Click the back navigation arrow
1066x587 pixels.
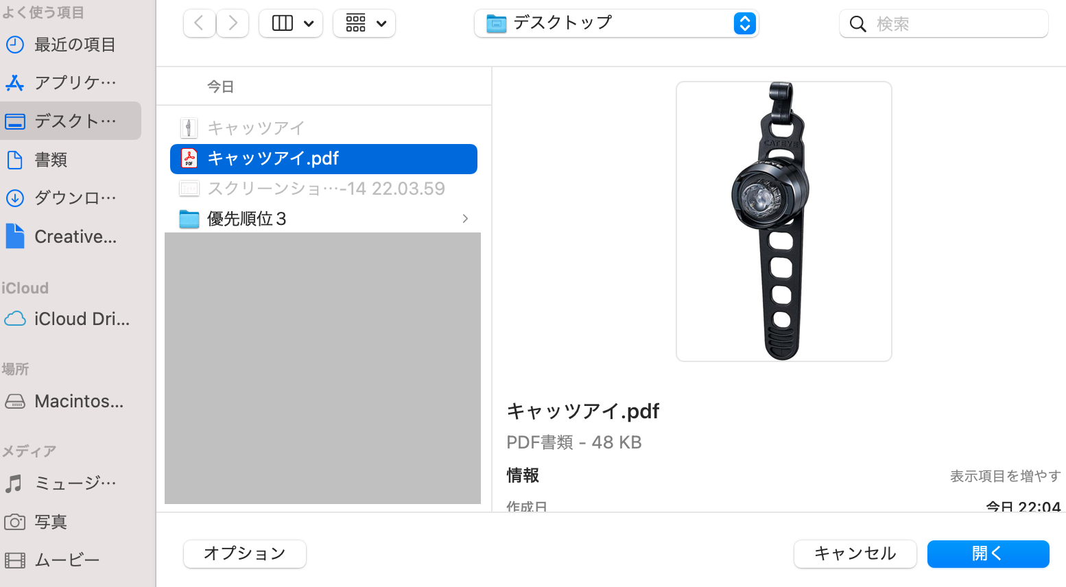click(200, 23)
